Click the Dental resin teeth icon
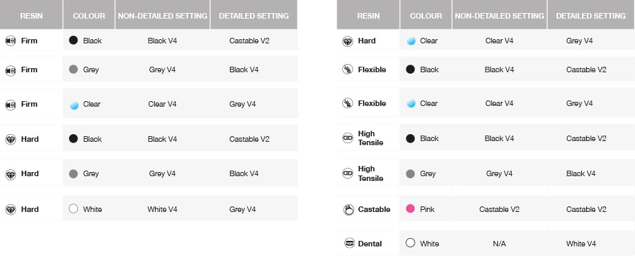The height and width of the screenshot is (256, 635). click(349, 243)
